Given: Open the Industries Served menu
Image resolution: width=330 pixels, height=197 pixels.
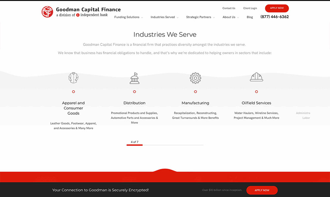Looking at the screenshot, I should [x=163, y=17].
